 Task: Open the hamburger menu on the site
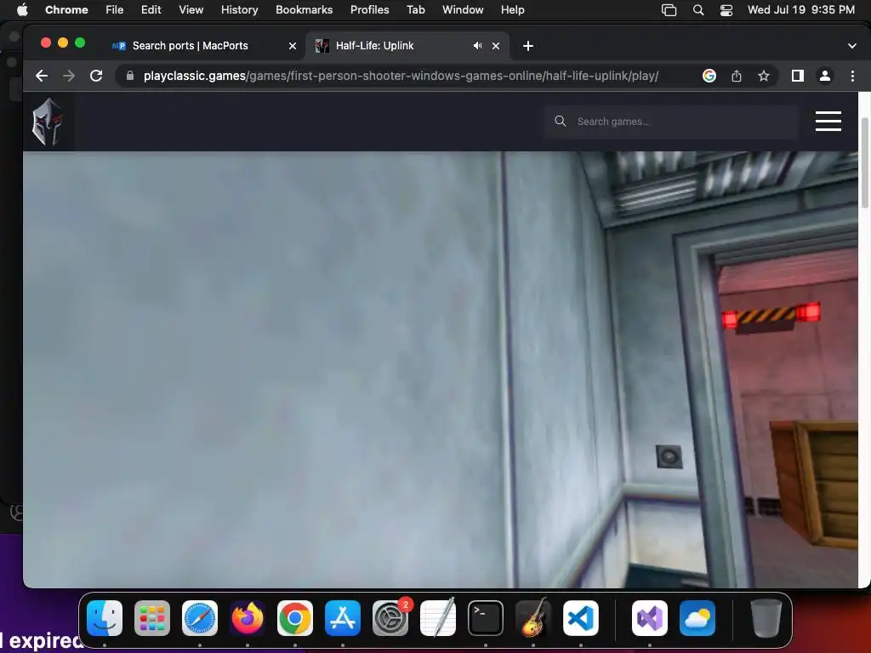pos(828,121)
